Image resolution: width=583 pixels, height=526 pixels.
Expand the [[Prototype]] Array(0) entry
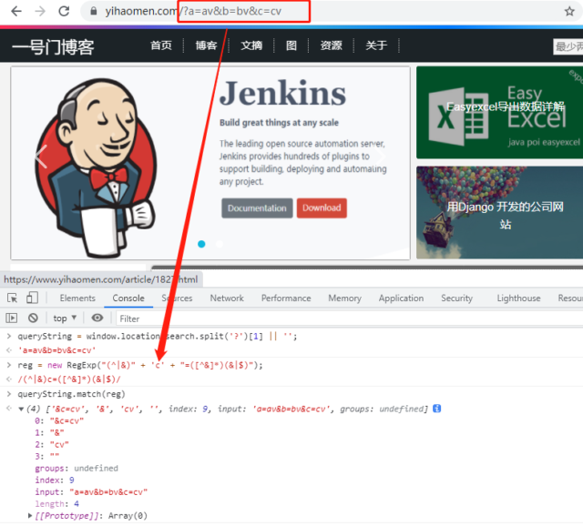click(30, 517)
